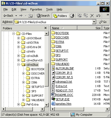111x118 pixels.
Task: Click the Move To toolbar icon
Action: 80,16
